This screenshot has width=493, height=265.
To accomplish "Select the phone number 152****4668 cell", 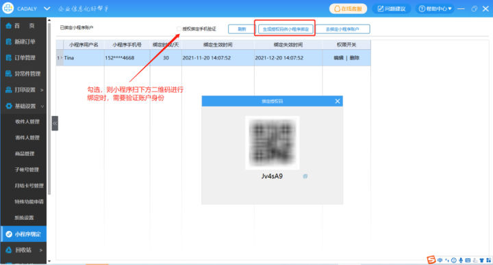I will [127, 57].
